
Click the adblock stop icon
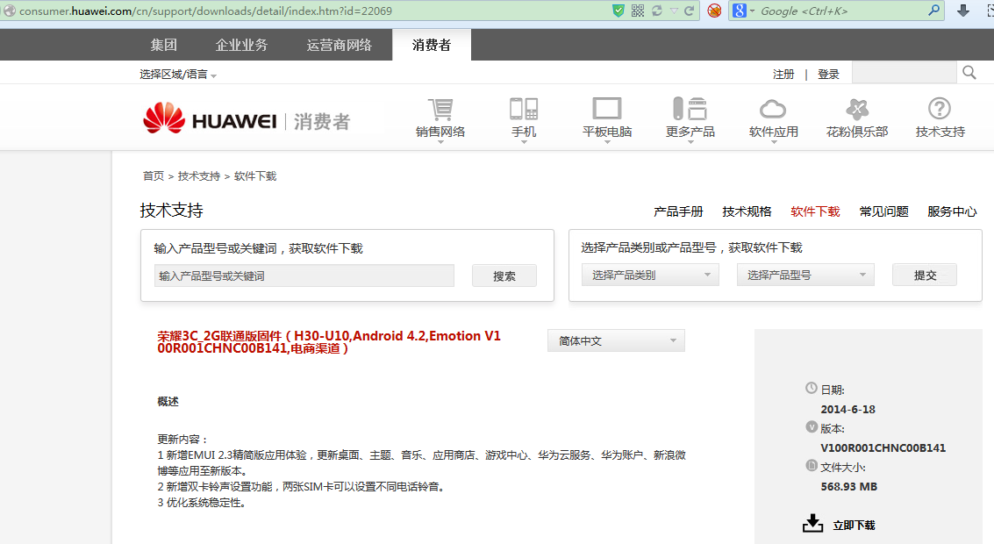tap(714, 11)
